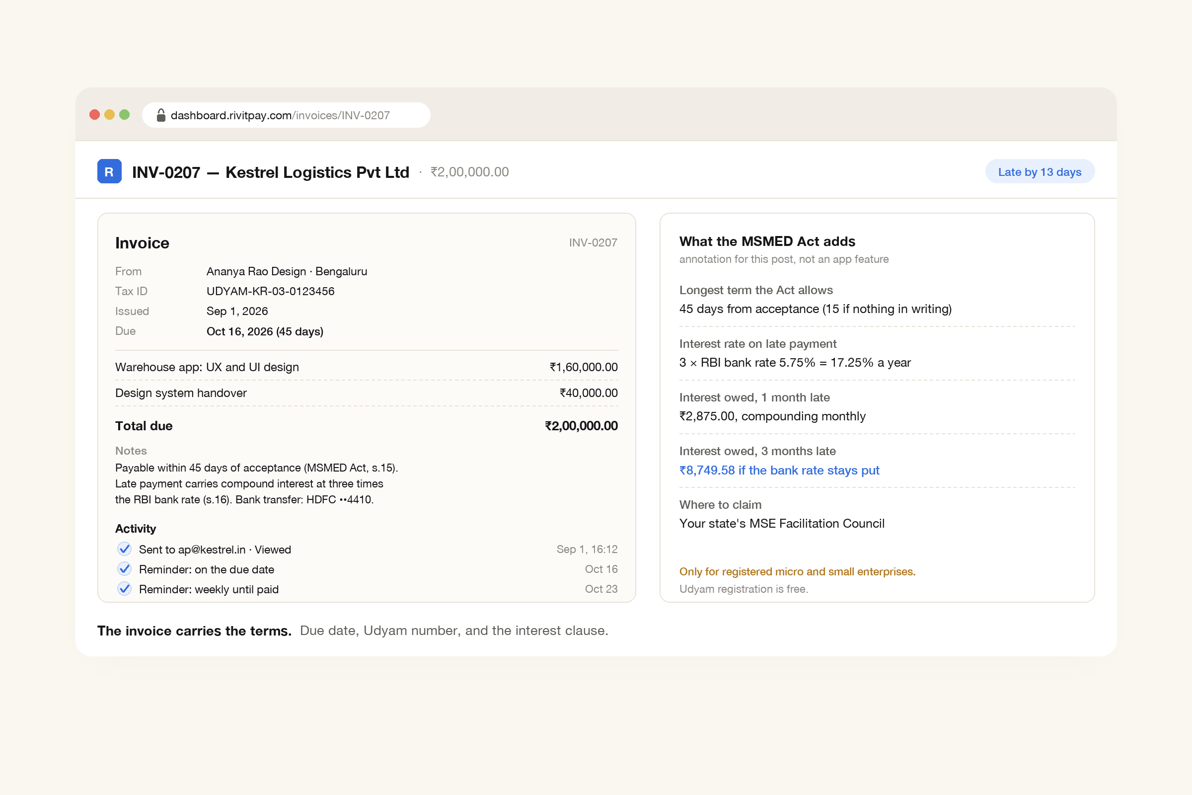Screen dimensions: 1192x795
Task: Click the yellow minimize window dot
Action: pos(109,115)
